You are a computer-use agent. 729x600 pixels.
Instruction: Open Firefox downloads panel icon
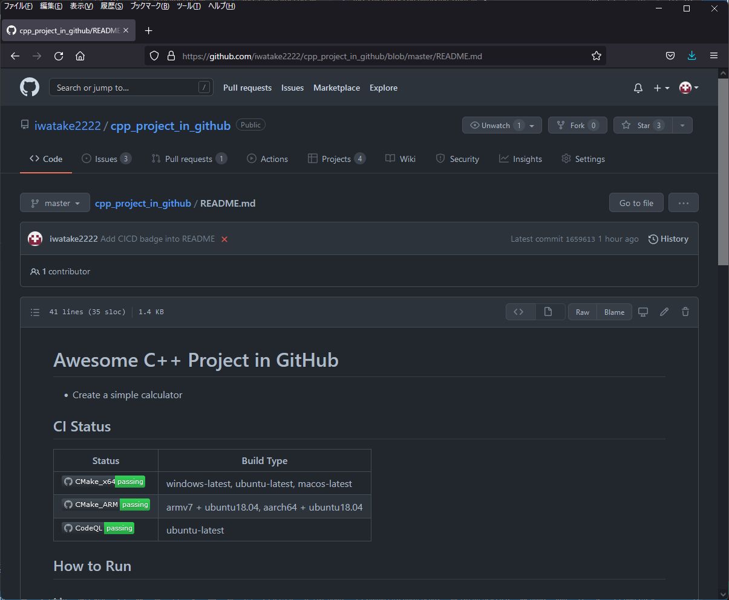click(x=691, y=55)
